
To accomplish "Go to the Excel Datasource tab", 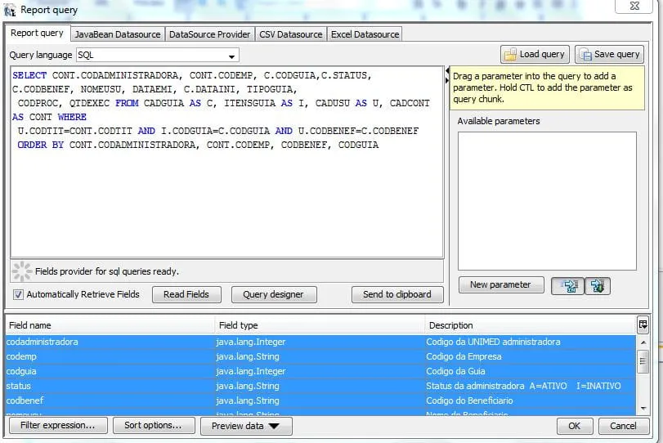I will [x=365, y=34].
